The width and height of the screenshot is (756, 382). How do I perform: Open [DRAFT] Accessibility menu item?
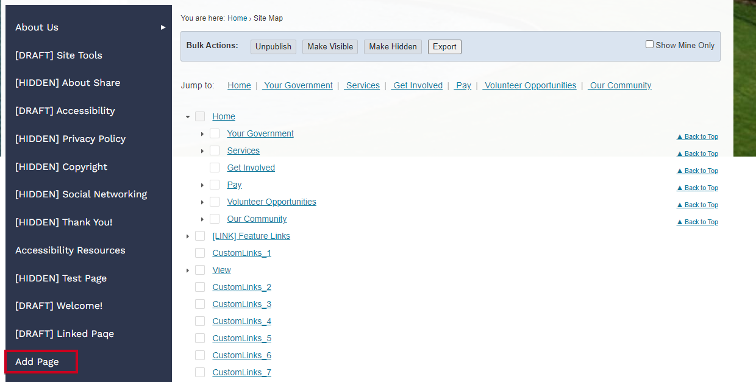click(x=65, y=111)
